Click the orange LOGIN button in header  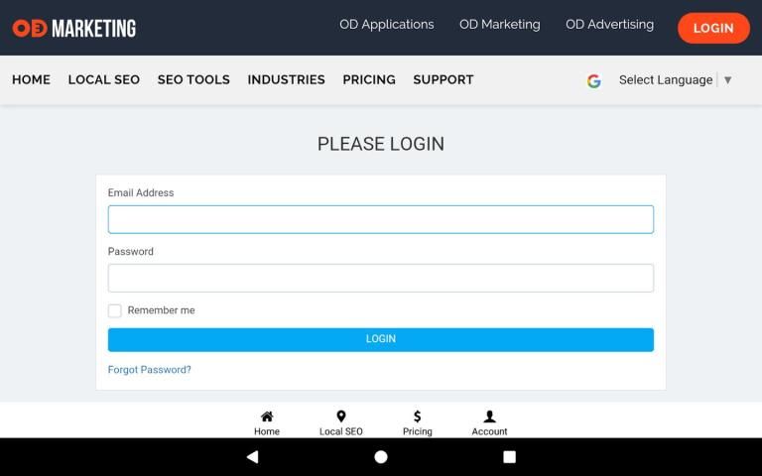click(712, 28)
